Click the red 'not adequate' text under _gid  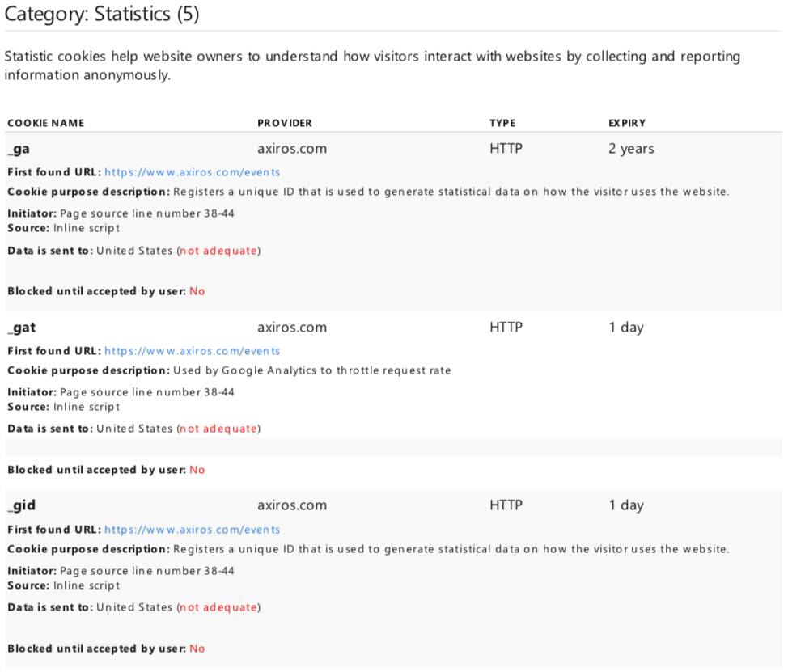pos(218,607)
